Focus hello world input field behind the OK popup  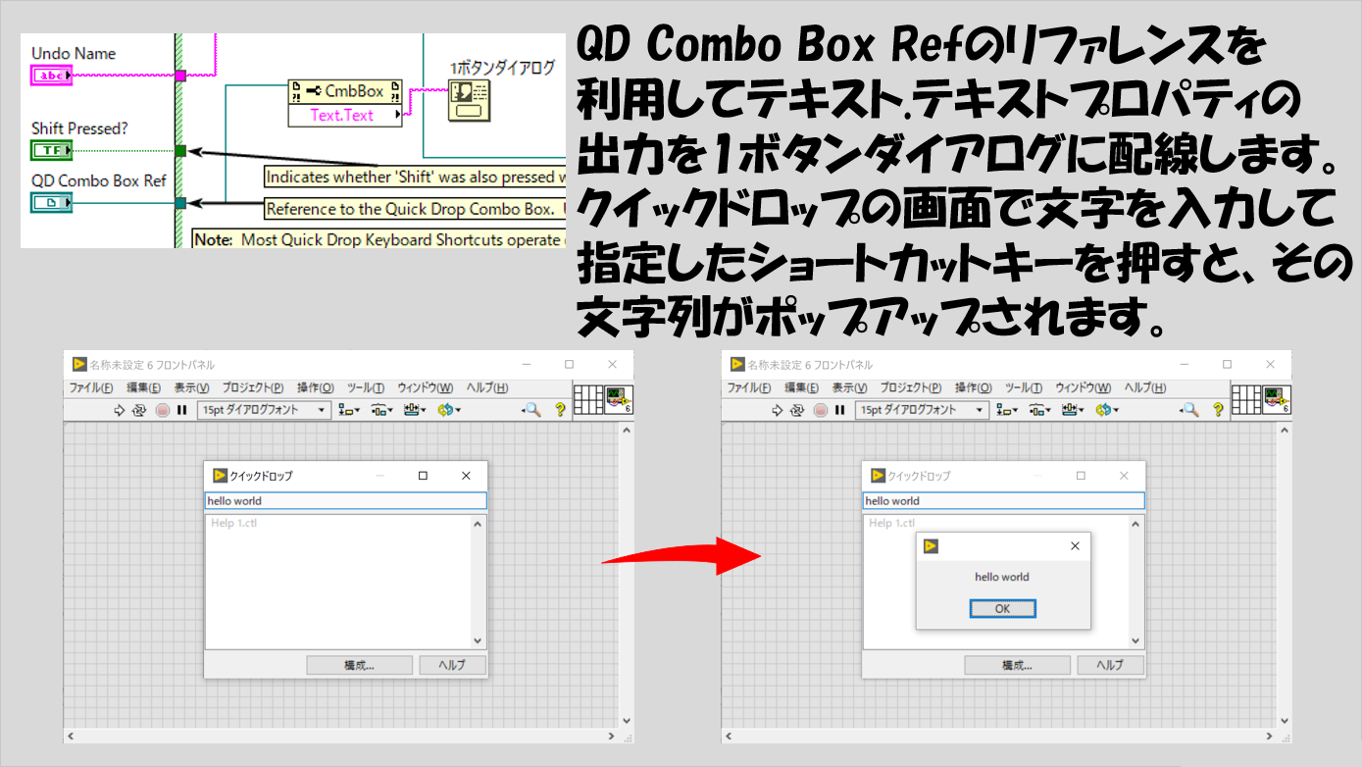(1003, 501)
